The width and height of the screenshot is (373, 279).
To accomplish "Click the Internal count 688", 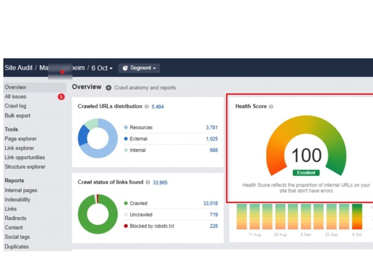I will [x=214, y=150].
